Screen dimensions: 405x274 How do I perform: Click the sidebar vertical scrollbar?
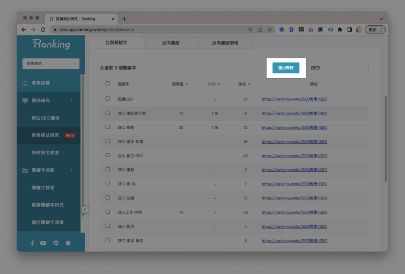pos(83,146)
